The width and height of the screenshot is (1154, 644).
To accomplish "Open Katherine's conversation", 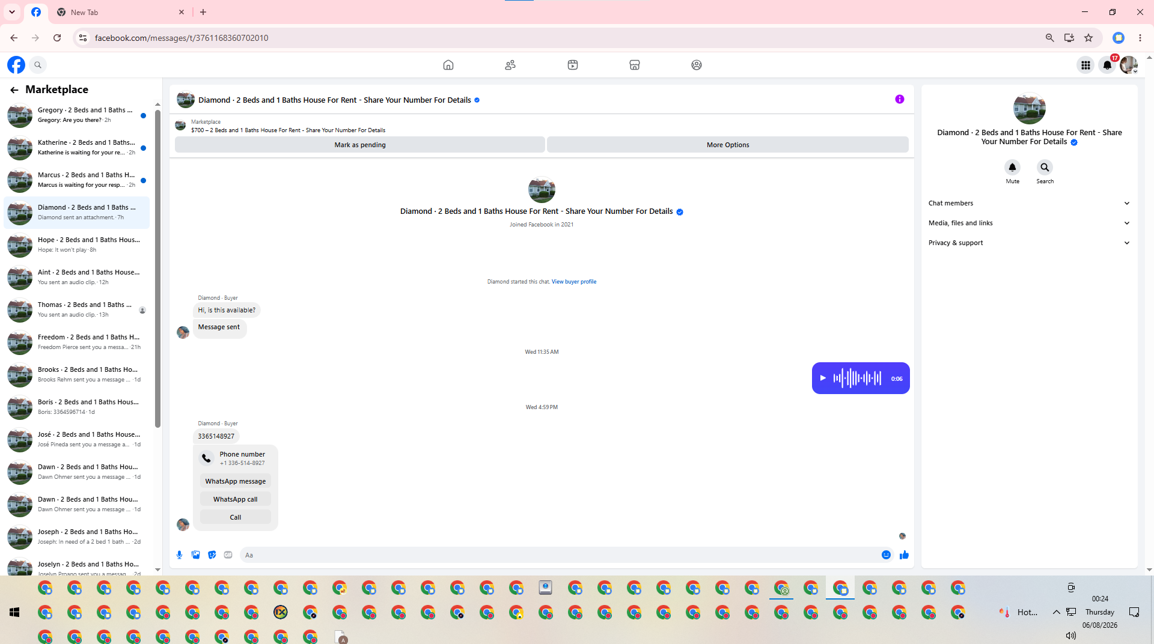I will pos(77,148).
